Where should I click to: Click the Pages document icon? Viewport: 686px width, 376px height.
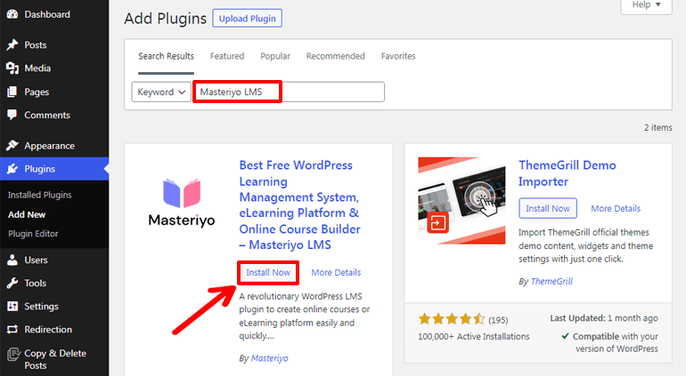point(12,92)
